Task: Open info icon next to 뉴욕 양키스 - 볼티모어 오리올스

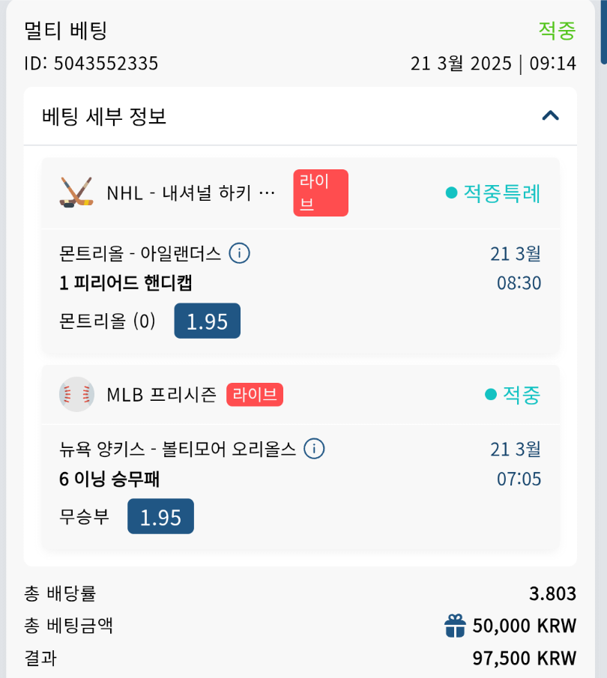Action: (314, 449)
